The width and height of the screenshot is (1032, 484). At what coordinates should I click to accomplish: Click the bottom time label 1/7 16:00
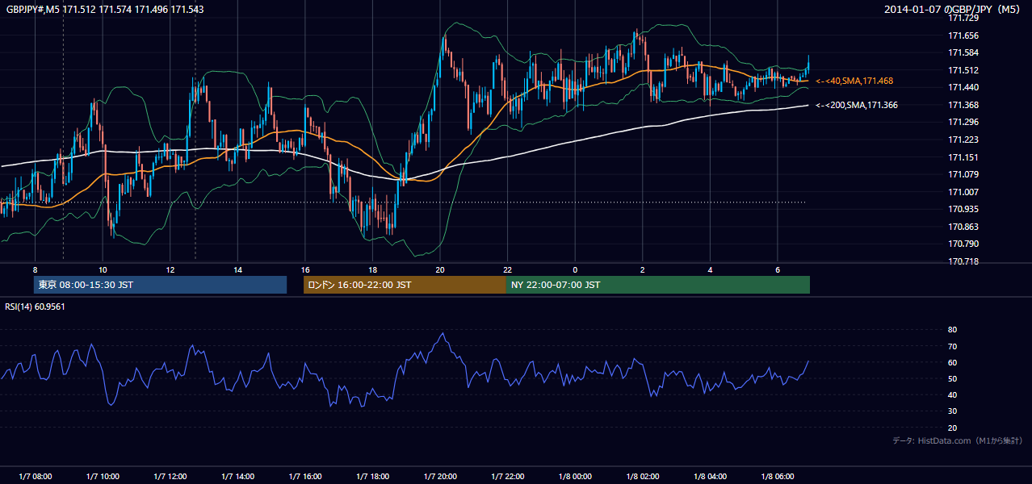point(305,477)
